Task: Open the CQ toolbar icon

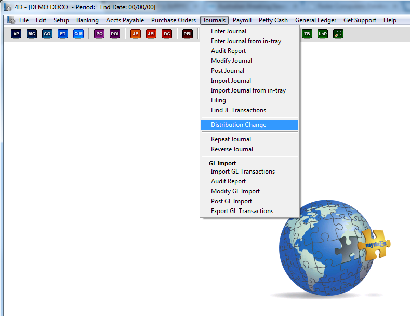Action: [47, 34]
